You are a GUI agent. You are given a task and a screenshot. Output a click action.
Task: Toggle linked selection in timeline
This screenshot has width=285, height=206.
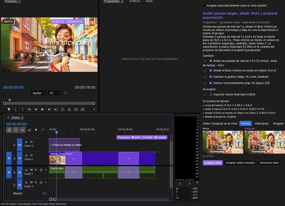click(x=23, y=130)
